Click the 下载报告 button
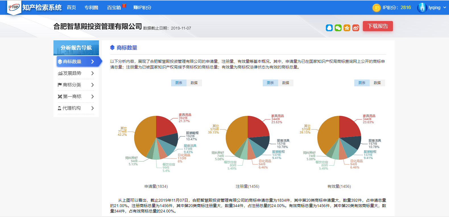Screen dimensions: 449x217 tap(378, 26)
